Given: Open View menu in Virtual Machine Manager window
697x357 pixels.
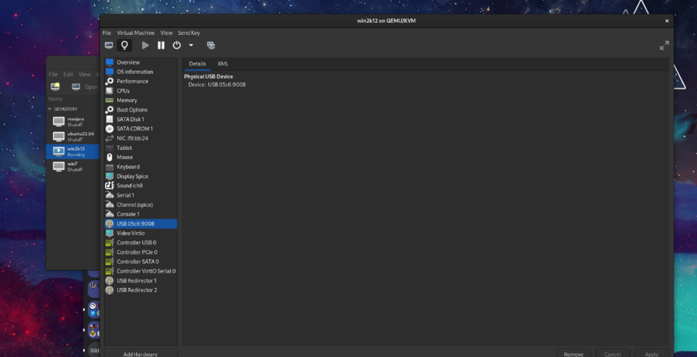Looking at the screenshot, I should (84, 74).
